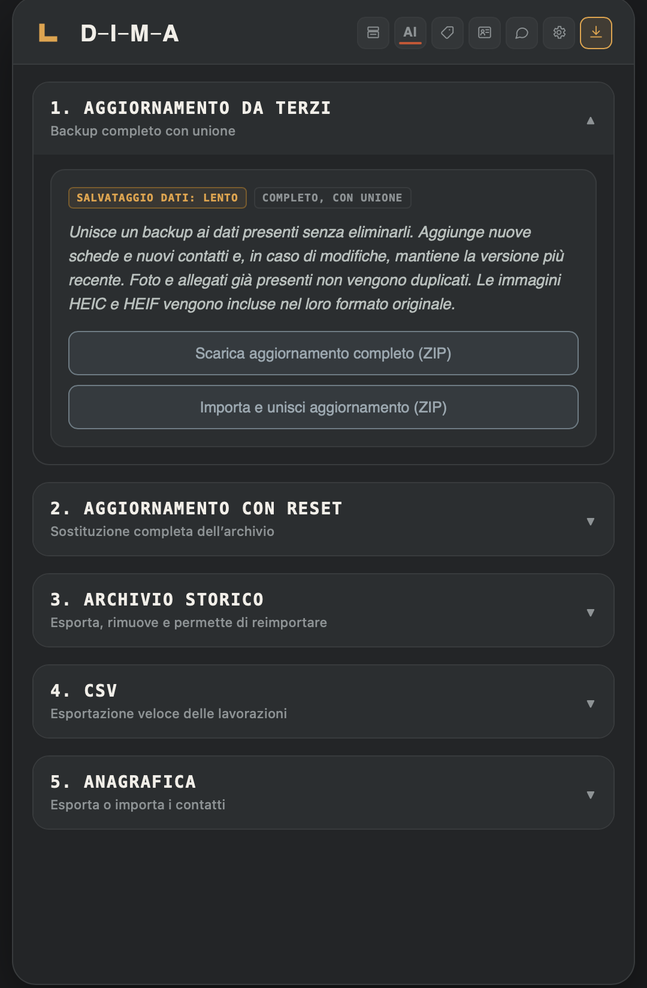
Task: Click the Sostituzione completa dell'archivio subtitle
Action: [162, 531]
